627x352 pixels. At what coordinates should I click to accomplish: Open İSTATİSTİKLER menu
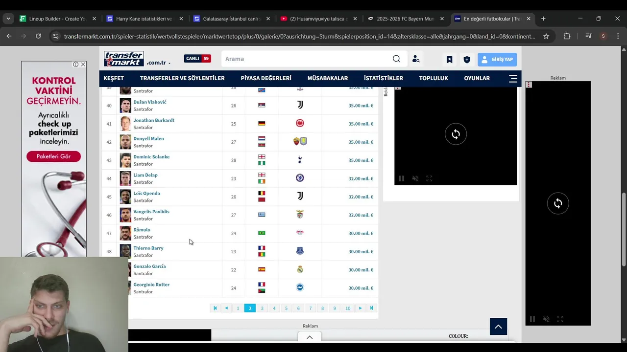coord(384,78)
